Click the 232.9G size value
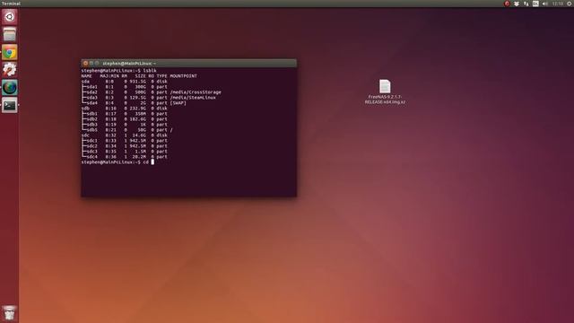The image size is (574, 323). (137, 109)
